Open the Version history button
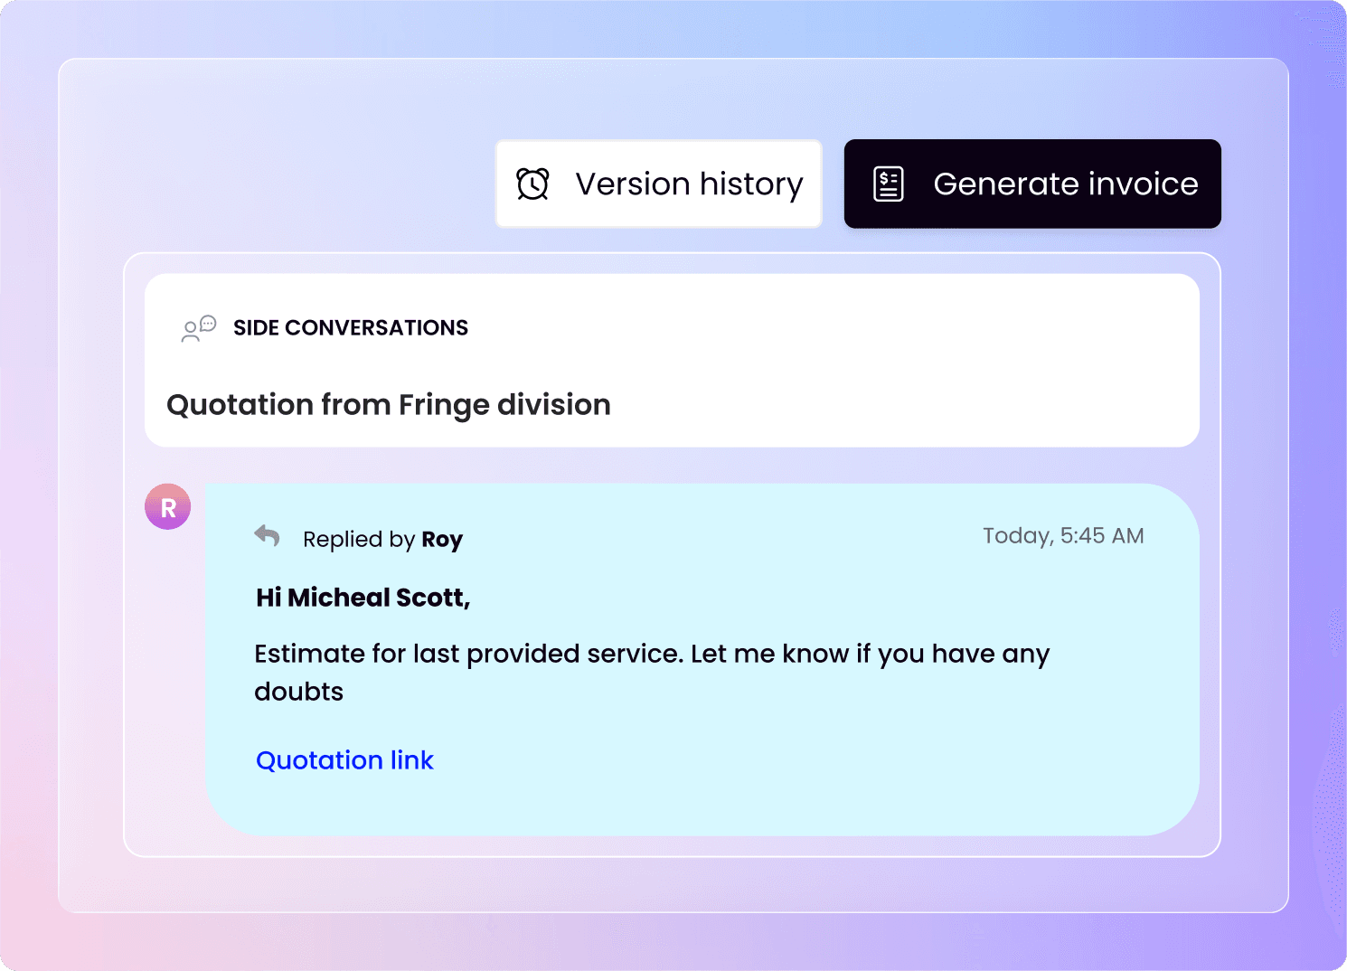The image size is (1347, 971). tap(658, 184)
